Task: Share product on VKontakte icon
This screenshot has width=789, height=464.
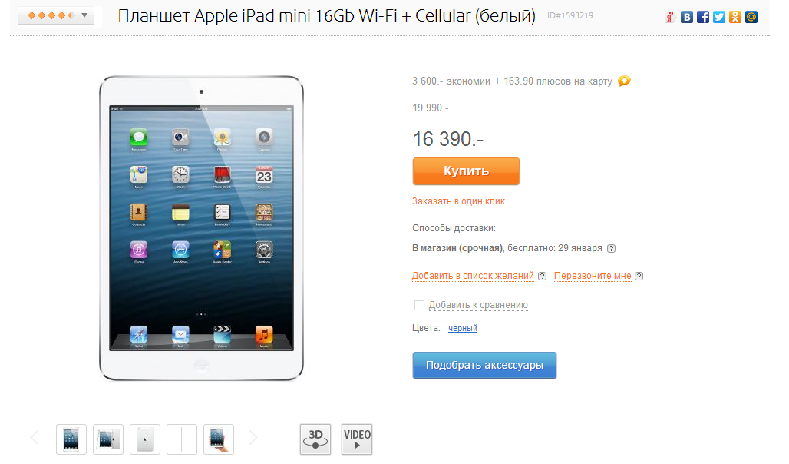Action: [686, 17]
